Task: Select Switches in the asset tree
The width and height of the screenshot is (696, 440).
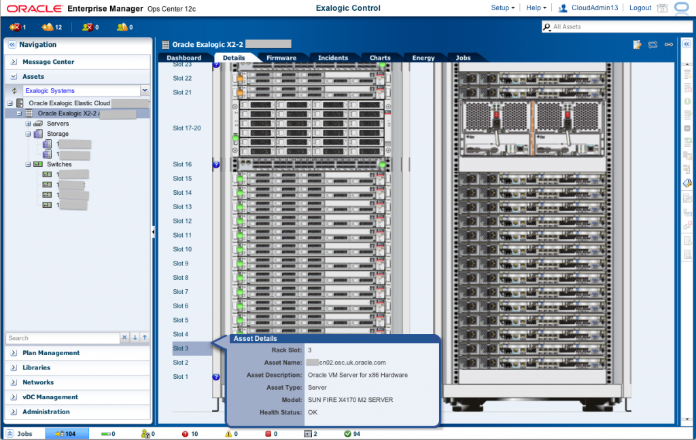Action: click(59, 164)
